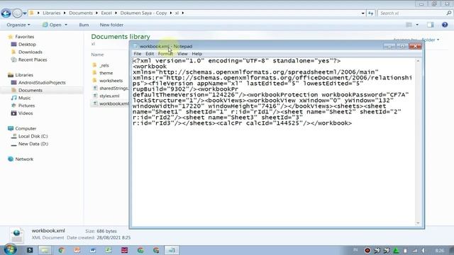Select Desktop in Favorites
The image size is (454, 255).
click(x=23, y=45)
